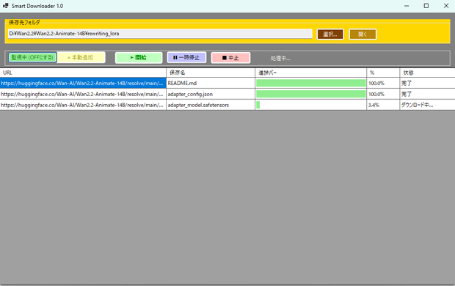Click the README.md progress bar
455x286 pixels.
tap(310, 84)
